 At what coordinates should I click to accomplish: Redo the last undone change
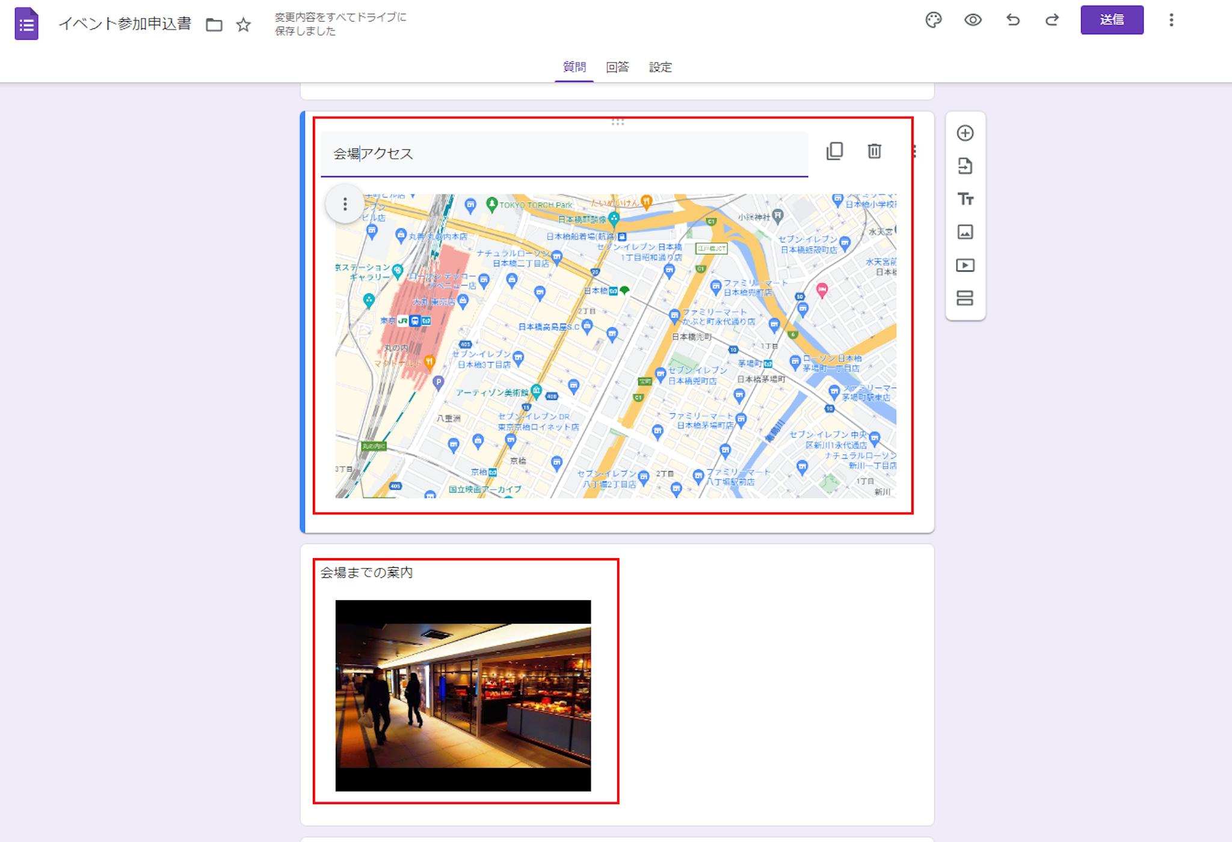[x=1052, y=20]
